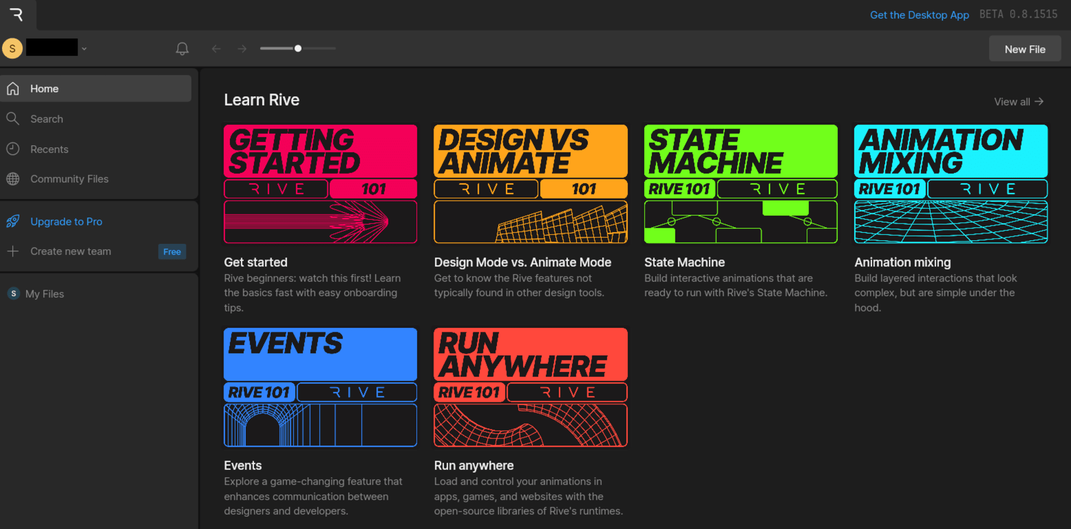Click the orange S user avatar
Screen dimensions: 1071x529
point(12,48)
